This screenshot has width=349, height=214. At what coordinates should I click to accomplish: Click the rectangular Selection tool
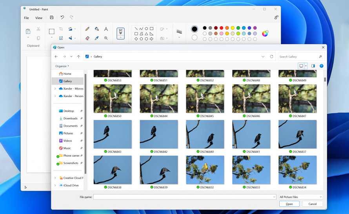(x=52, y=31)
